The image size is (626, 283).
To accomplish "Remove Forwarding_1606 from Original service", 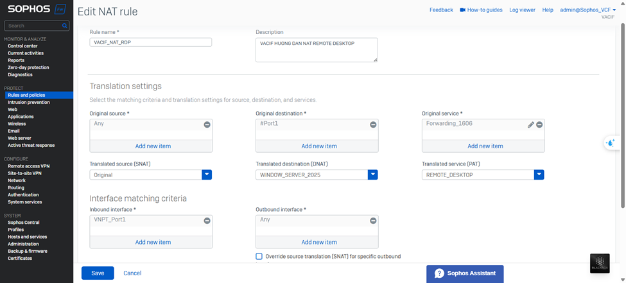I will tap(539, 124).
